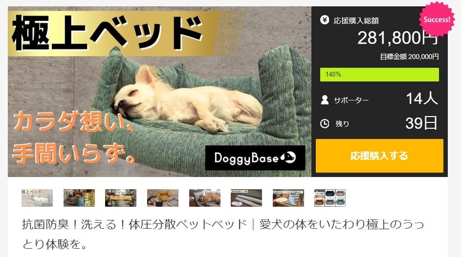Select the thumbnail with yellow and gray beds

click(x=163, y=198)
